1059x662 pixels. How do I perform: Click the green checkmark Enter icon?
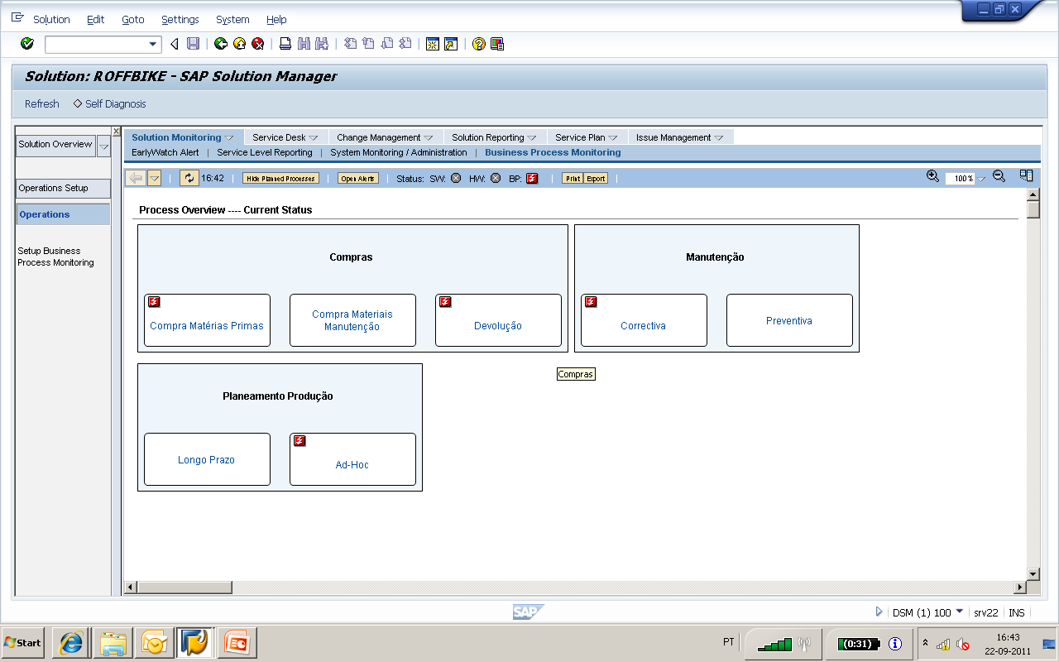tap(26, 44)
